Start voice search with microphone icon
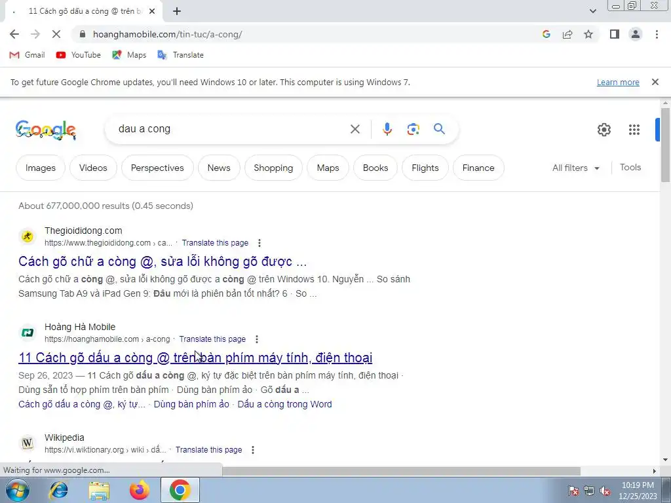 (x=387, y=129)
